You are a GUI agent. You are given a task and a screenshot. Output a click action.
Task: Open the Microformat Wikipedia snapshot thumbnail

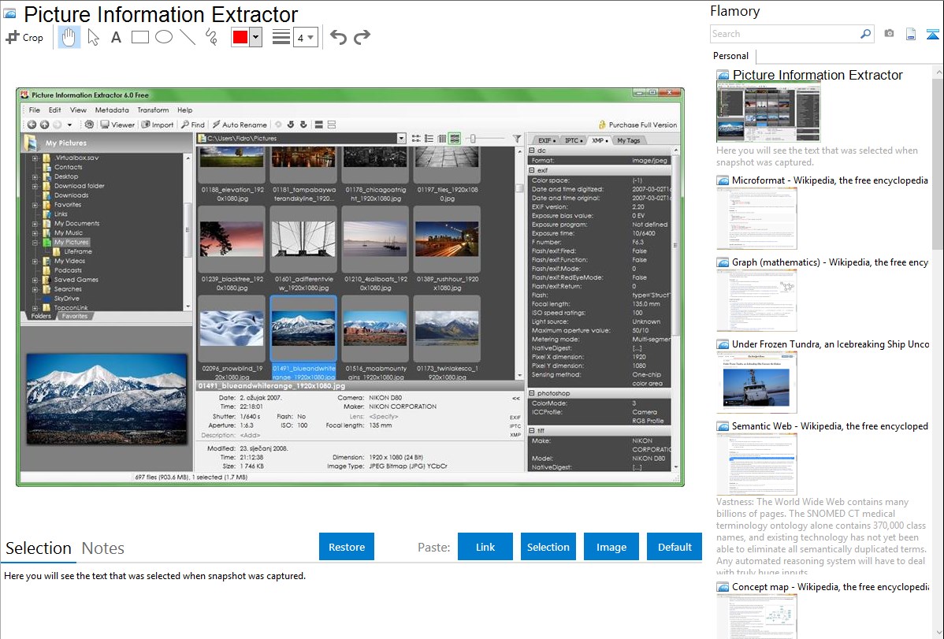click(x=756, y=218)
